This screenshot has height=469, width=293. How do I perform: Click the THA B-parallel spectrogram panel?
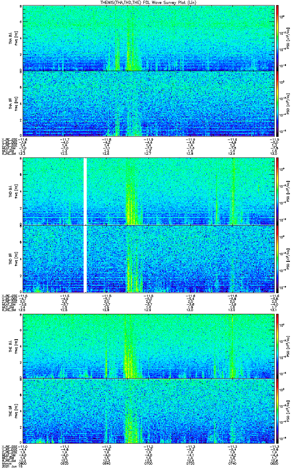[x=148, y=104]
